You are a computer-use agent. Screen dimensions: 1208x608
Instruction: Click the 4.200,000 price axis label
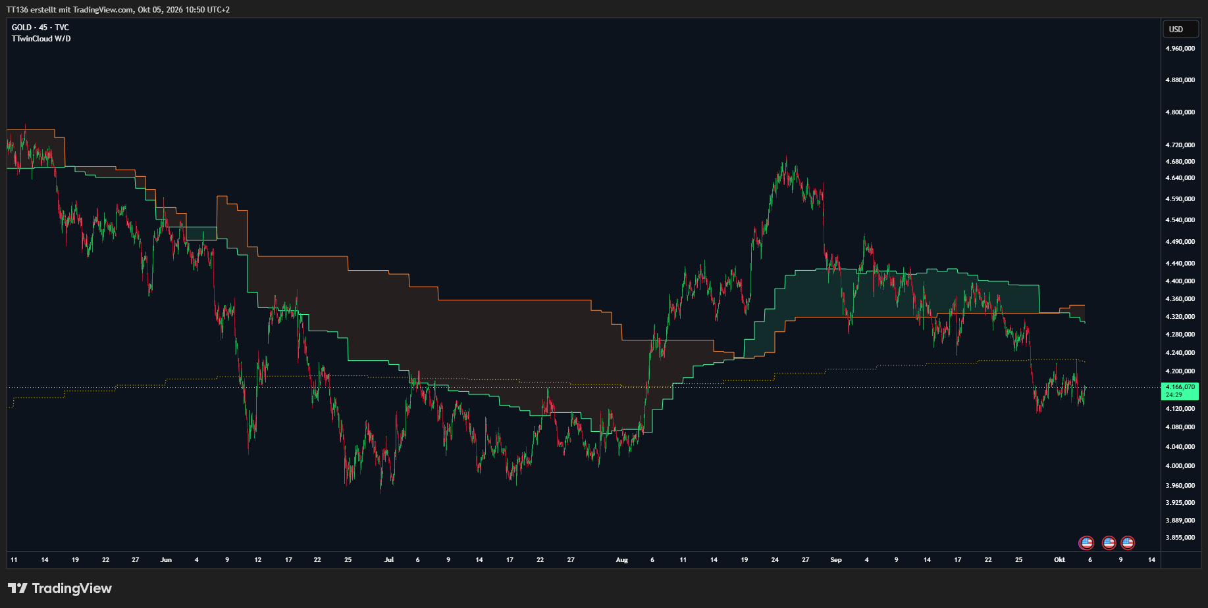pyautogui.click(x=1180, y=371)
